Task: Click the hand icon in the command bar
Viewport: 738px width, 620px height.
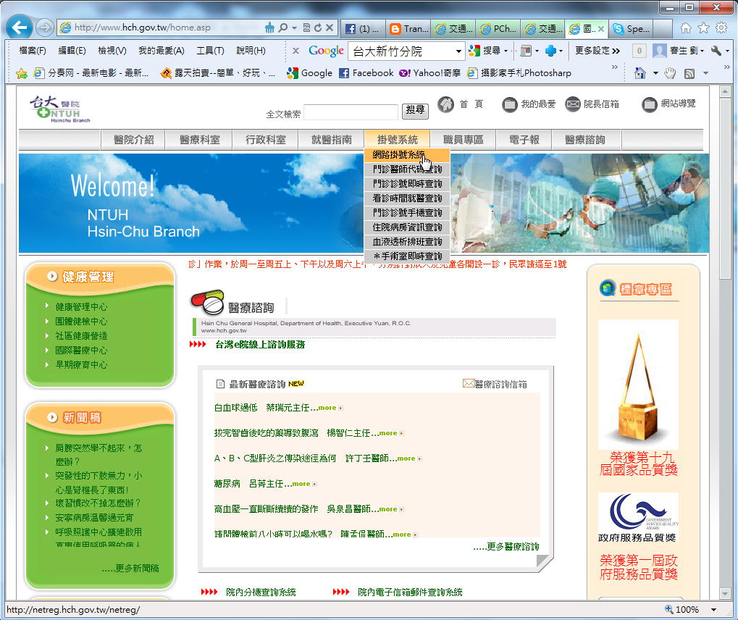Action: (x=670, y=73)
